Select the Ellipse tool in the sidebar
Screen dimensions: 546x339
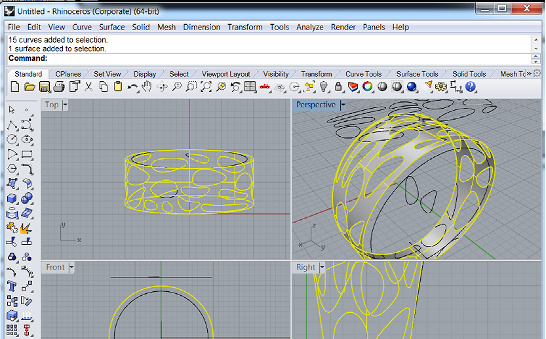click(27, 139)
